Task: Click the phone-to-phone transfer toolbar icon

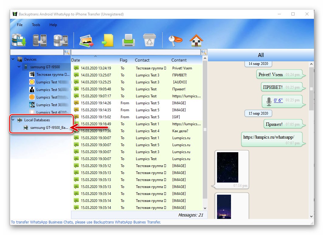Action: tap(40, 40)
